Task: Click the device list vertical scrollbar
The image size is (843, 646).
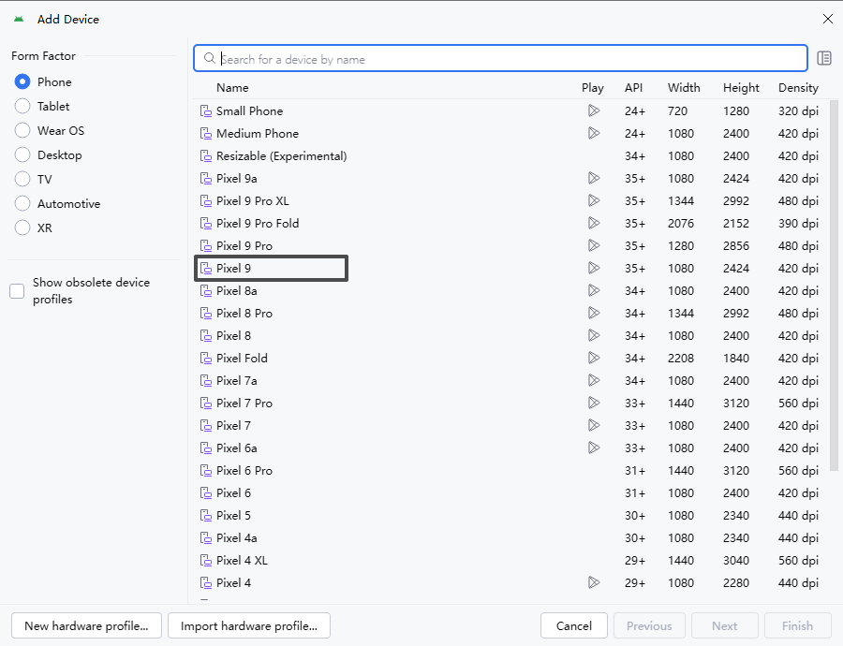Action: click(x=834, y=286)
